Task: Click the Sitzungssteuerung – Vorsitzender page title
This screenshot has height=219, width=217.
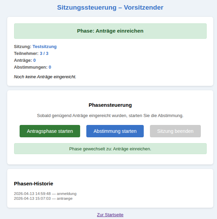Action: (110, 8)
